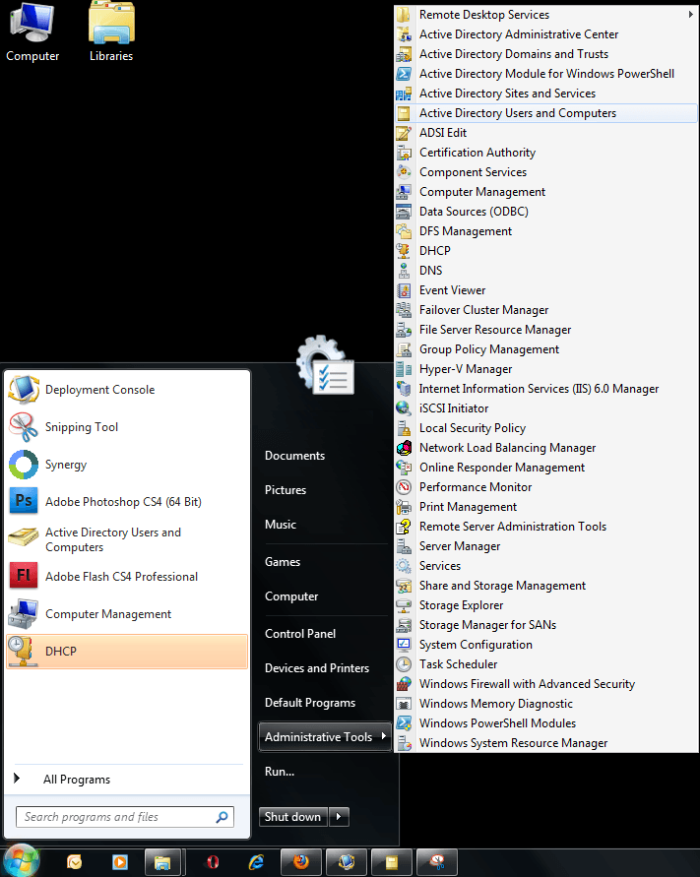Open pinned Active Directory Users and Computers shortcut

[x=127, y=539]
